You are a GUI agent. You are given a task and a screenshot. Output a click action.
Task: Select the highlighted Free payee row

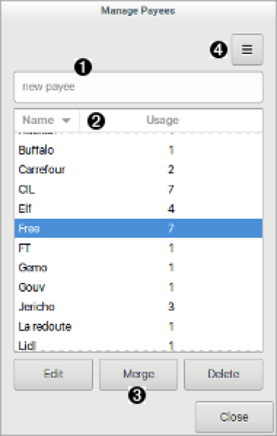point(138,228)
